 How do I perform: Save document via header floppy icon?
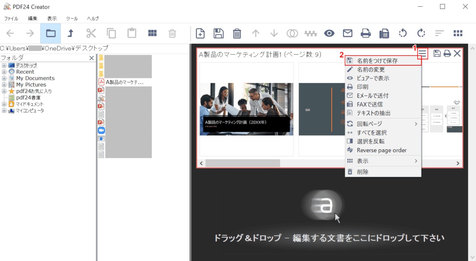coord(437,54)
